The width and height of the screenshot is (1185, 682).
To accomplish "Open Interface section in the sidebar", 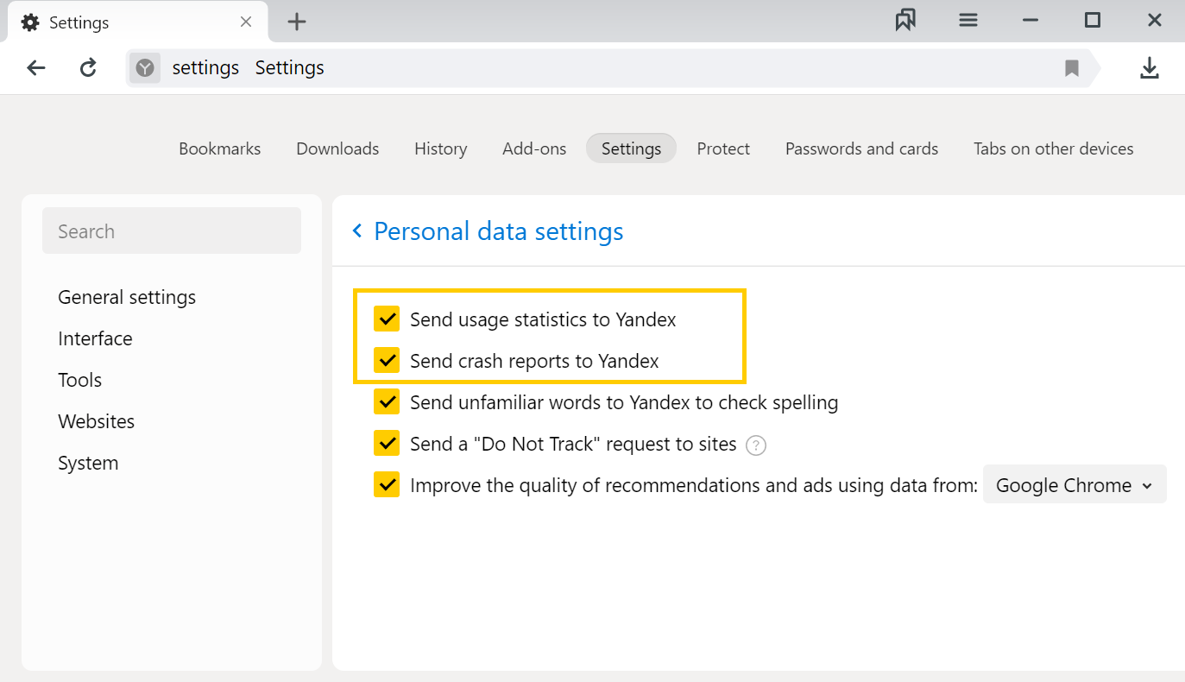I will 95,338.
